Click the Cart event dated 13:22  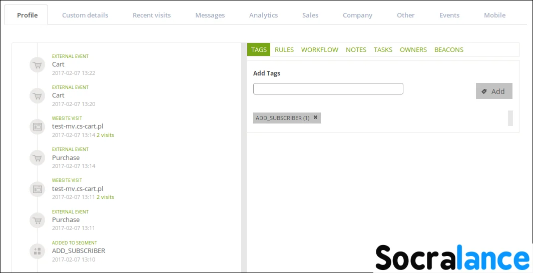click(x=58, y=64)
